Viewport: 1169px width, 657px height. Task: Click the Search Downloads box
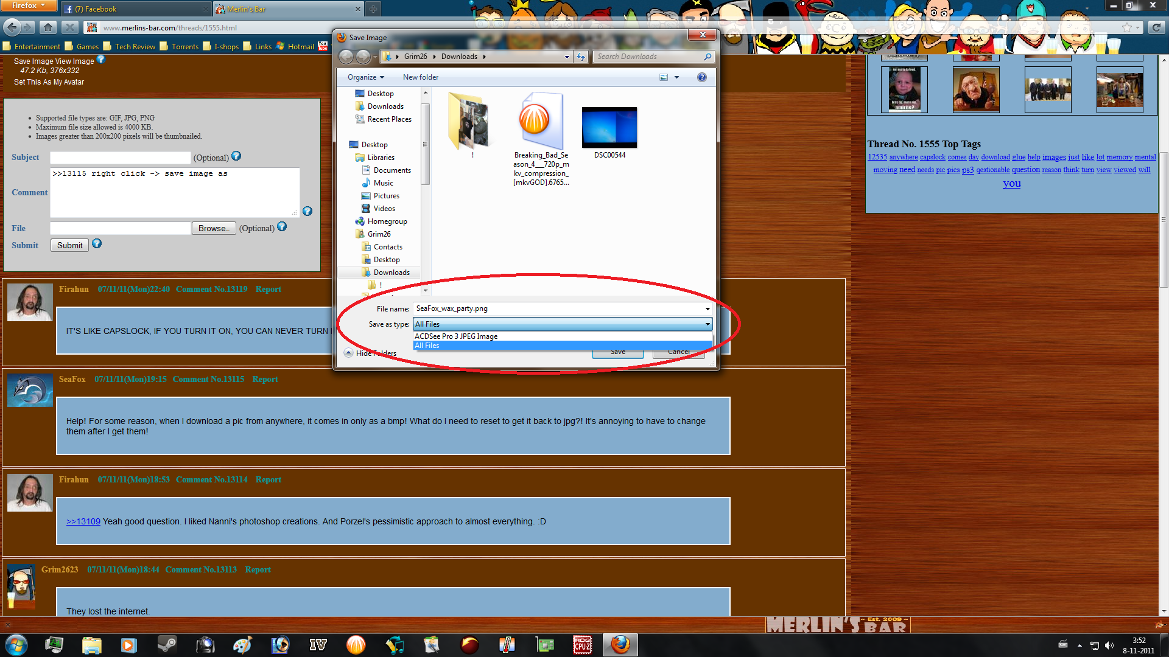648,57
